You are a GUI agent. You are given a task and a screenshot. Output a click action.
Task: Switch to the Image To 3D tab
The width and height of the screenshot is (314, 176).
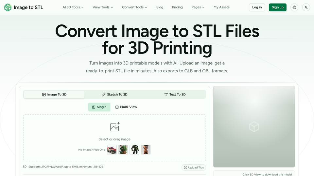tap(54, 95)
